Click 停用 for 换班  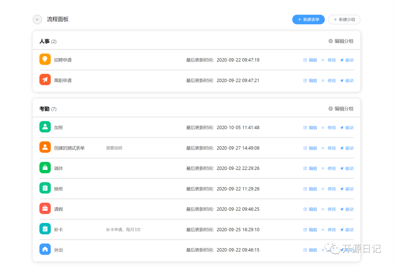(x=328, y=189)
